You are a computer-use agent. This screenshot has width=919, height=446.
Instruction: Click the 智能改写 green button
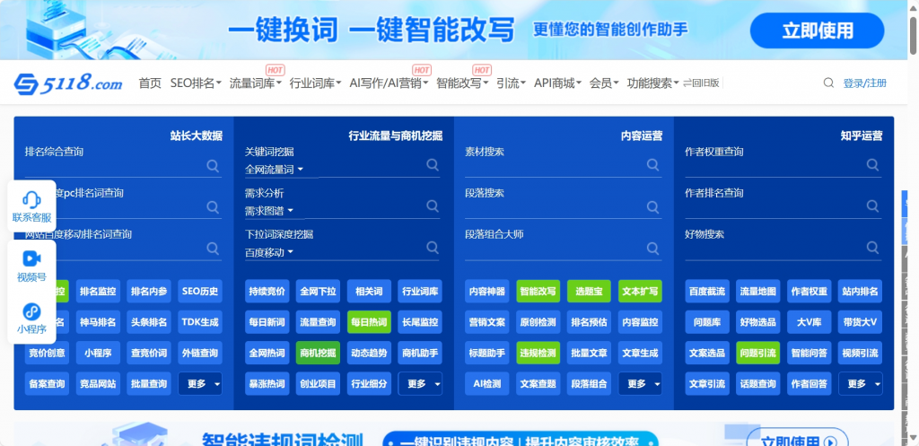click(538, 292)
